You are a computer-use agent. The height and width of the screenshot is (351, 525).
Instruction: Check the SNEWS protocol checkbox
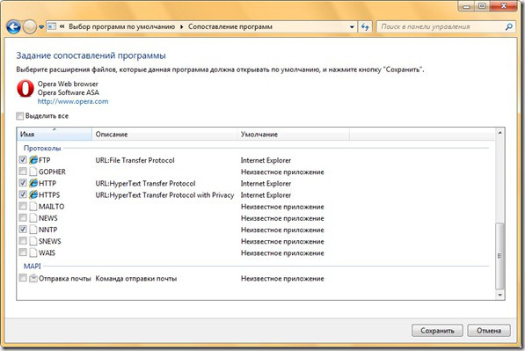[x=23, y=241]
